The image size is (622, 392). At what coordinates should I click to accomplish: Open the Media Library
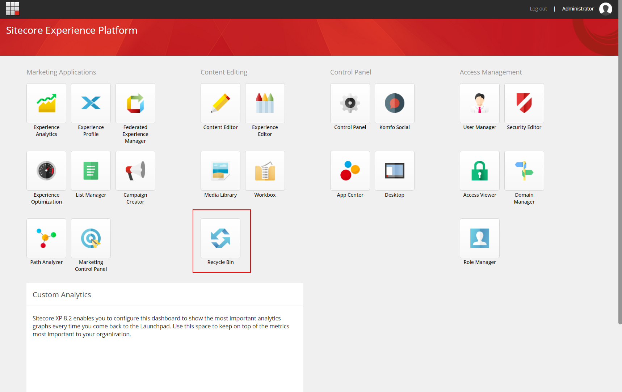coord(220,171)
